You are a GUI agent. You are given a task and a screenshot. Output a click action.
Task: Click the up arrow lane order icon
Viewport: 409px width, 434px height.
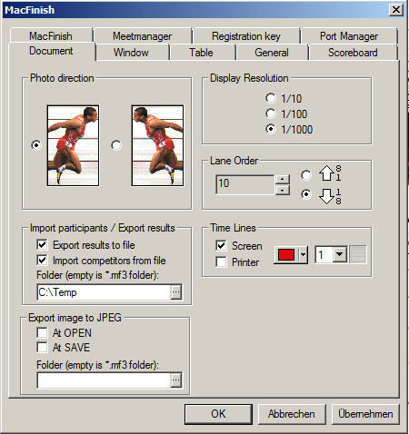coord(326,173)
